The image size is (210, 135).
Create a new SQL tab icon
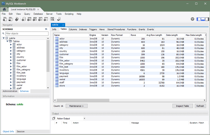coord(5,19)
